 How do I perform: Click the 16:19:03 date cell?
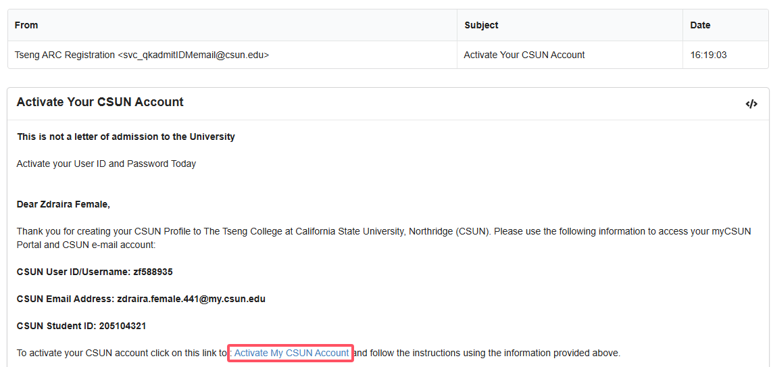point(725,55)
